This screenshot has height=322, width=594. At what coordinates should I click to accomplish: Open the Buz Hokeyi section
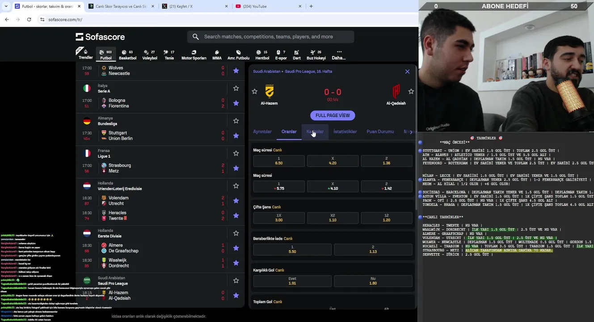(316, 54)
